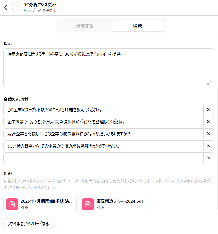The width and height of the screenshot is (218, 234).
Task: Click the 自分だけ sharing status label
Action: [49, 11]
